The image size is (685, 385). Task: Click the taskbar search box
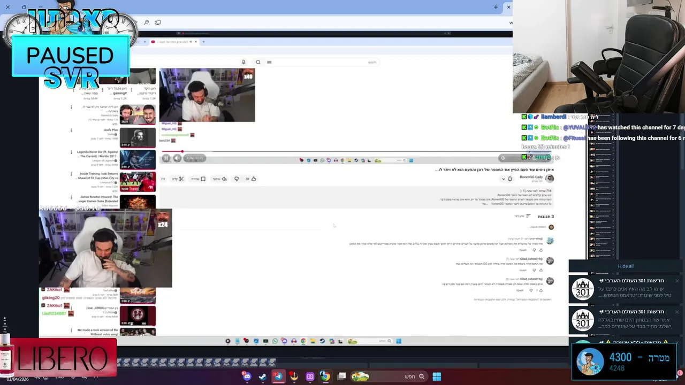pyautogui.click(x=389, y=376)
